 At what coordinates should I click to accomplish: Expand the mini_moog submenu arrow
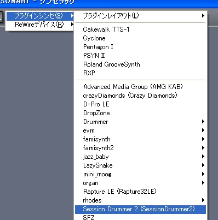tap(203, 174)
